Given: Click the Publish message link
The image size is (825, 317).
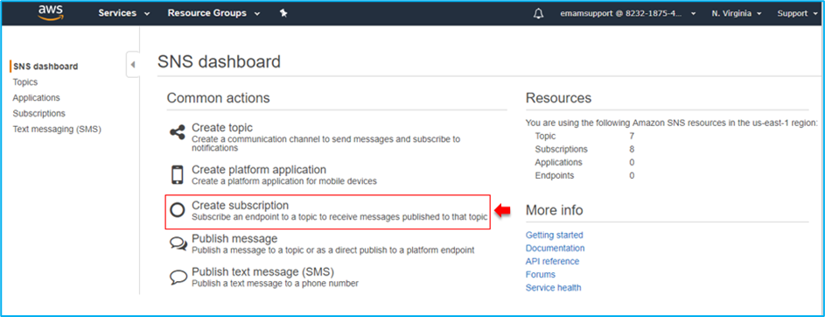Looking at the screenshot, I should tap(234, 239).
